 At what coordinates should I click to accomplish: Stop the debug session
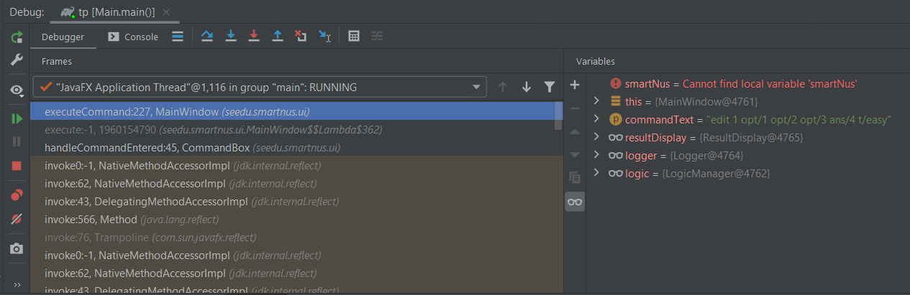pos(17,166)
